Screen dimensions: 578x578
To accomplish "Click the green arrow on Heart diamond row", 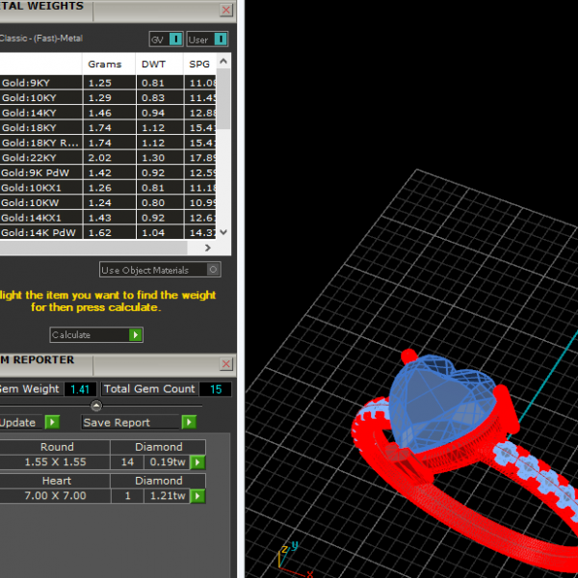I will [x=197, y=496].
